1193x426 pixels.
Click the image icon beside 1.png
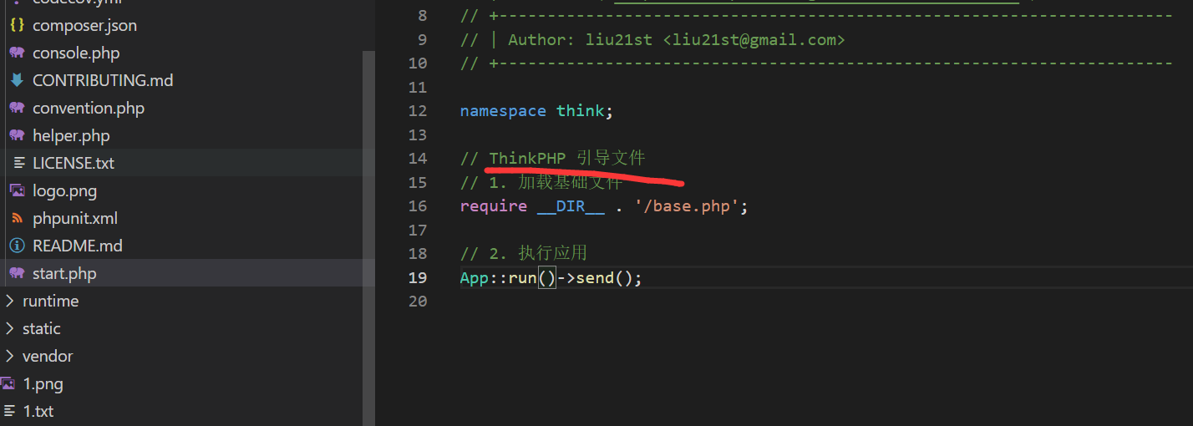[8, 383]
